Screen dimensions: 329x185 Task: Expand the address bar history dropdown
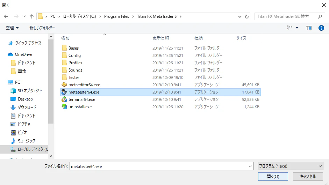click(240, 16)
